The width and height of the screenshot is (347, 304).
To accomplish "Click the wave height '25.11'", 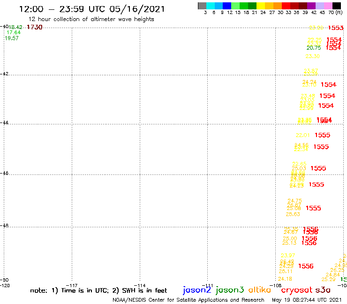I will pos(286,271).
